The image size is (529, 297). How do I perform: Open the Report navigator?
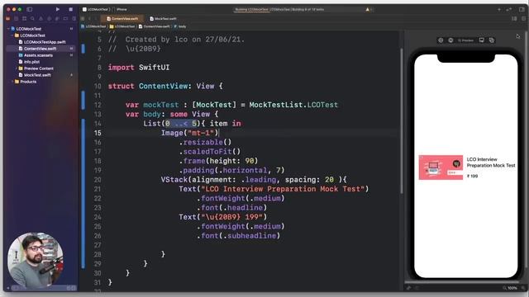tap(74, 18)
